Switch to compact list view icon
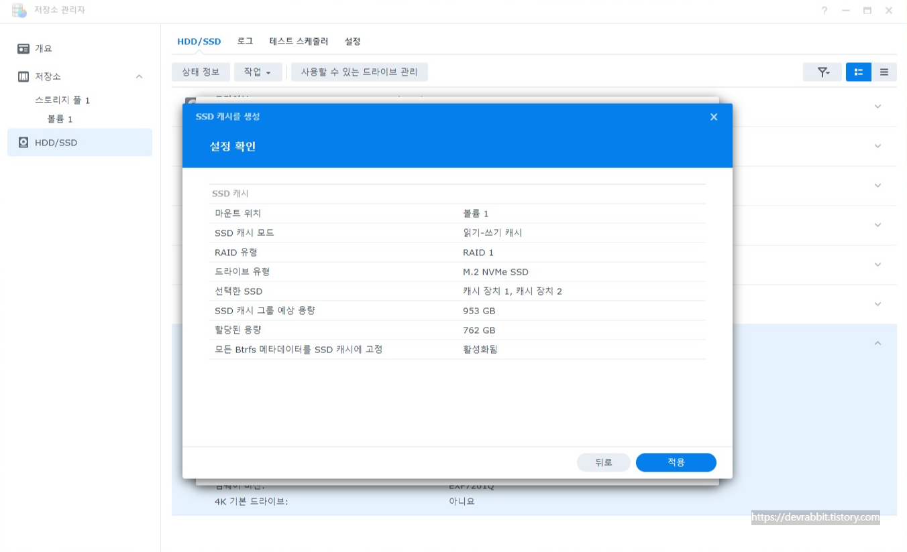Screen dimensions: 907x552 click(884, 72)
